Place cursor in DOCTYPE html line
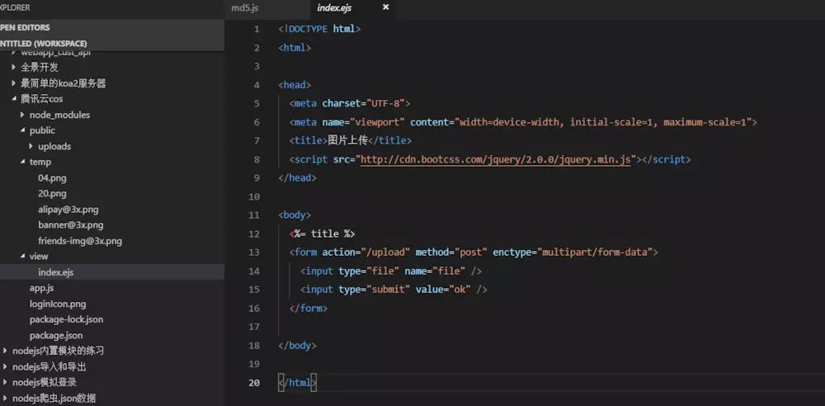 319,29
